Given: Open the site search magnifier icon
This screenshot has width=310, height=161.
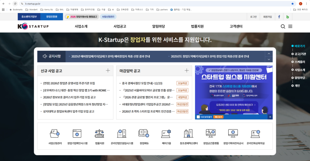Looking at the screenshot, I should (283, 27).
